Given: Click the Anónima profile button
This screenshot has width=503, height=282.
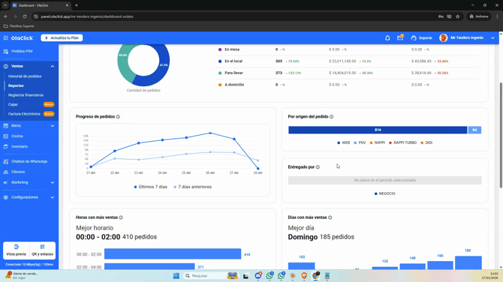Looking at the screenshot, I should (x=479, y=16).
